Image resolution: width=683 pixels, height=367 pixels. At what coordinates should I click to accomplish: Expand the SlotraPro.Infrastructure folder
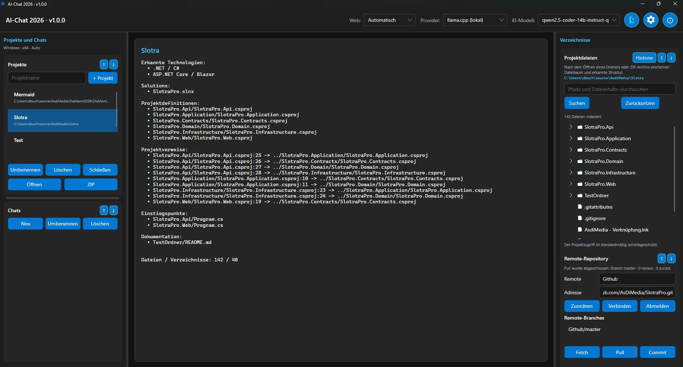[571, 172]
